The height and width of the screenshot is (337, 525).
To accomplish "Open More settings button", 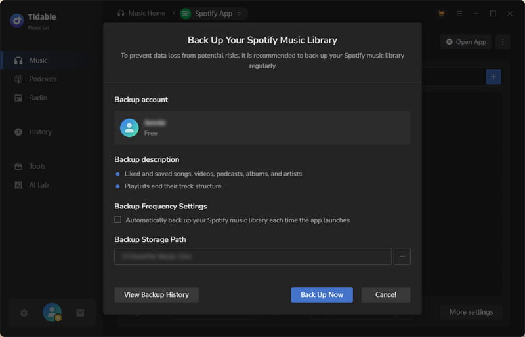I will point(471,312).
